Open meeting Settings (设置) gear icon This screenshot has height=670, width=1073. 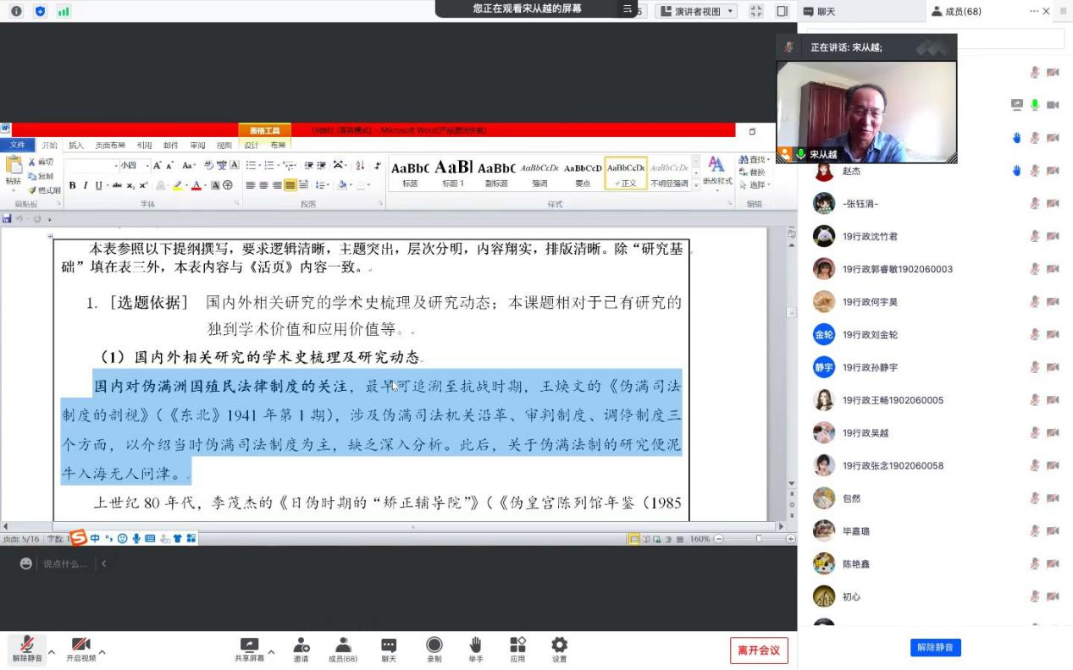[x=559, y=647]
